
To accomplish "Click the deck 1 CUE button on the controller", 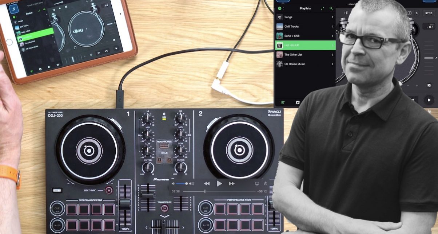I will tap(57, 209).
